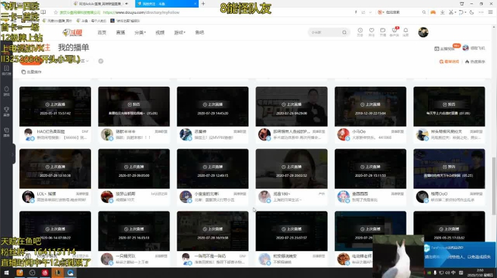Open the 鱼吧 forum menu item
497x278 pixels.
[199, 32]
